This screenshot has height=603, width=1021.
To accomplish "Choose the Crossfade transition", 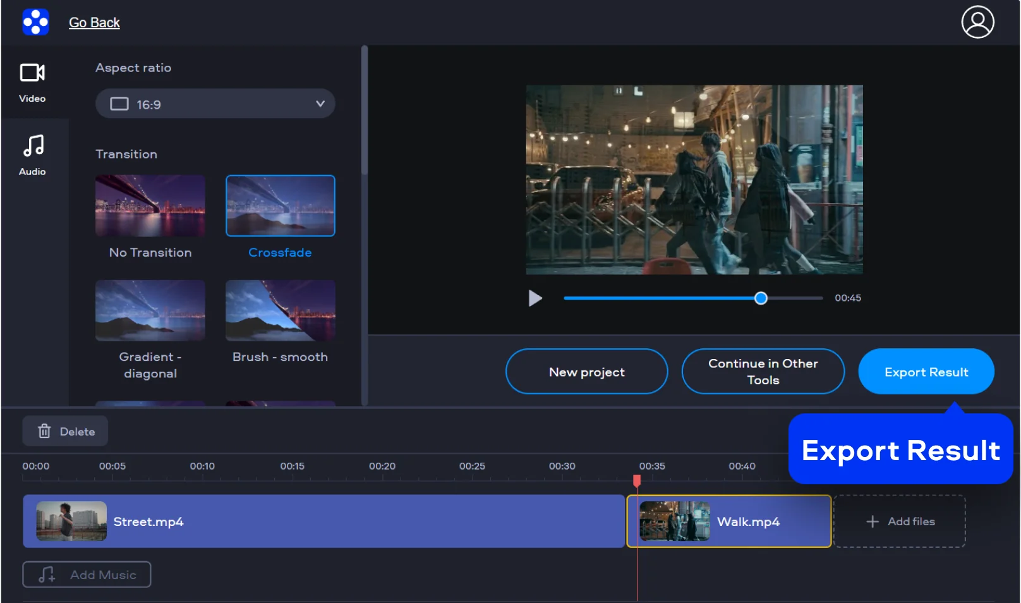I will pyautogui.click(x=280, y=206).
